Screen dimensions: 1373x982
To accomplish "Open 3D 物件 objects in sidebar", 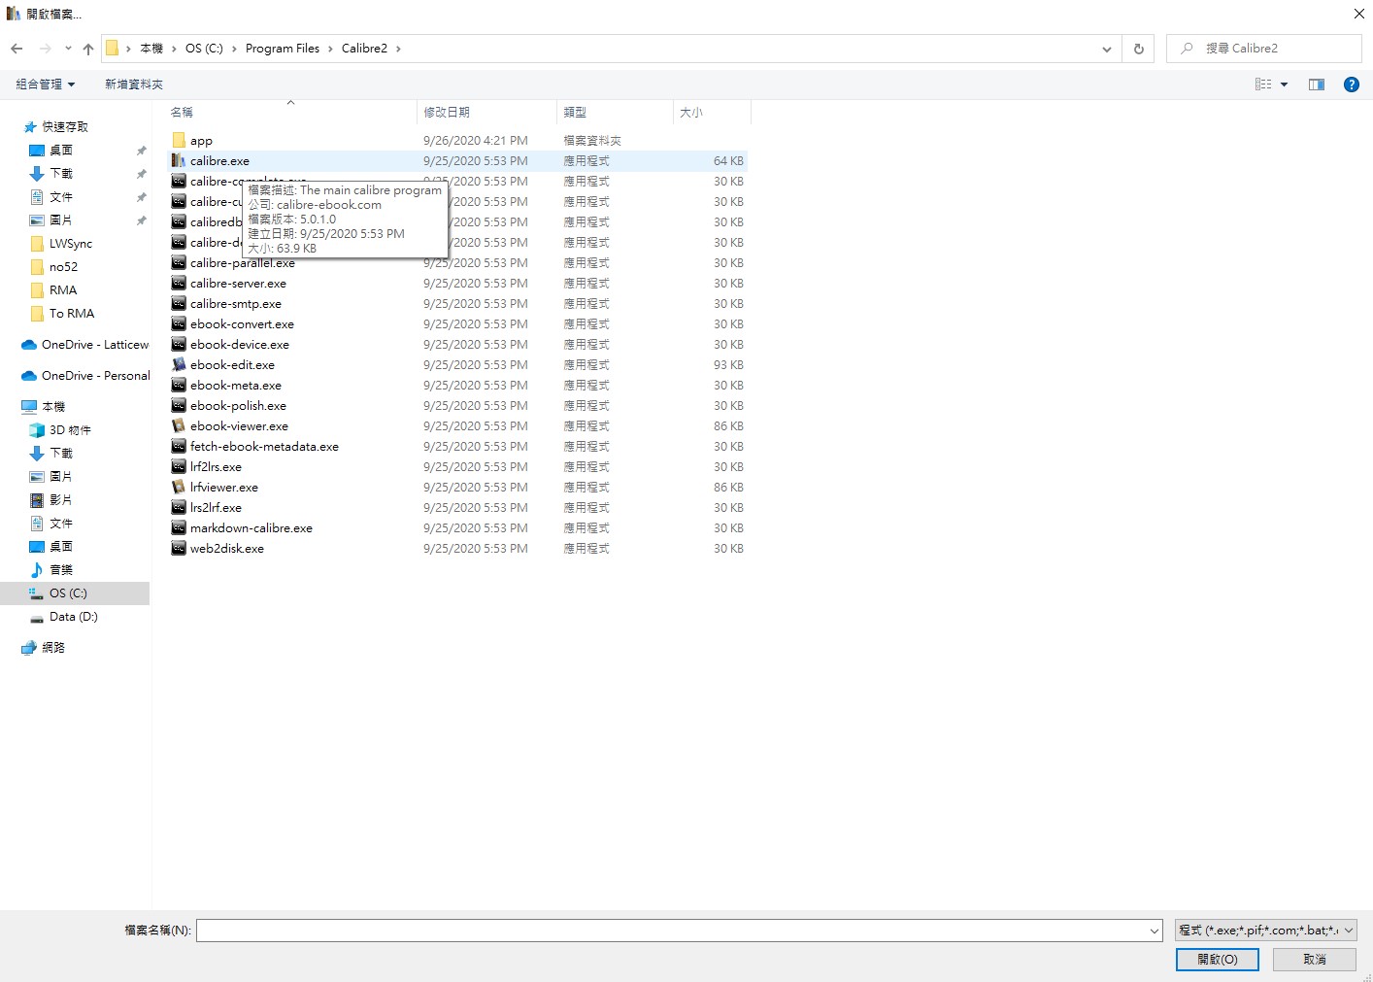I will [x=70, y=430].
